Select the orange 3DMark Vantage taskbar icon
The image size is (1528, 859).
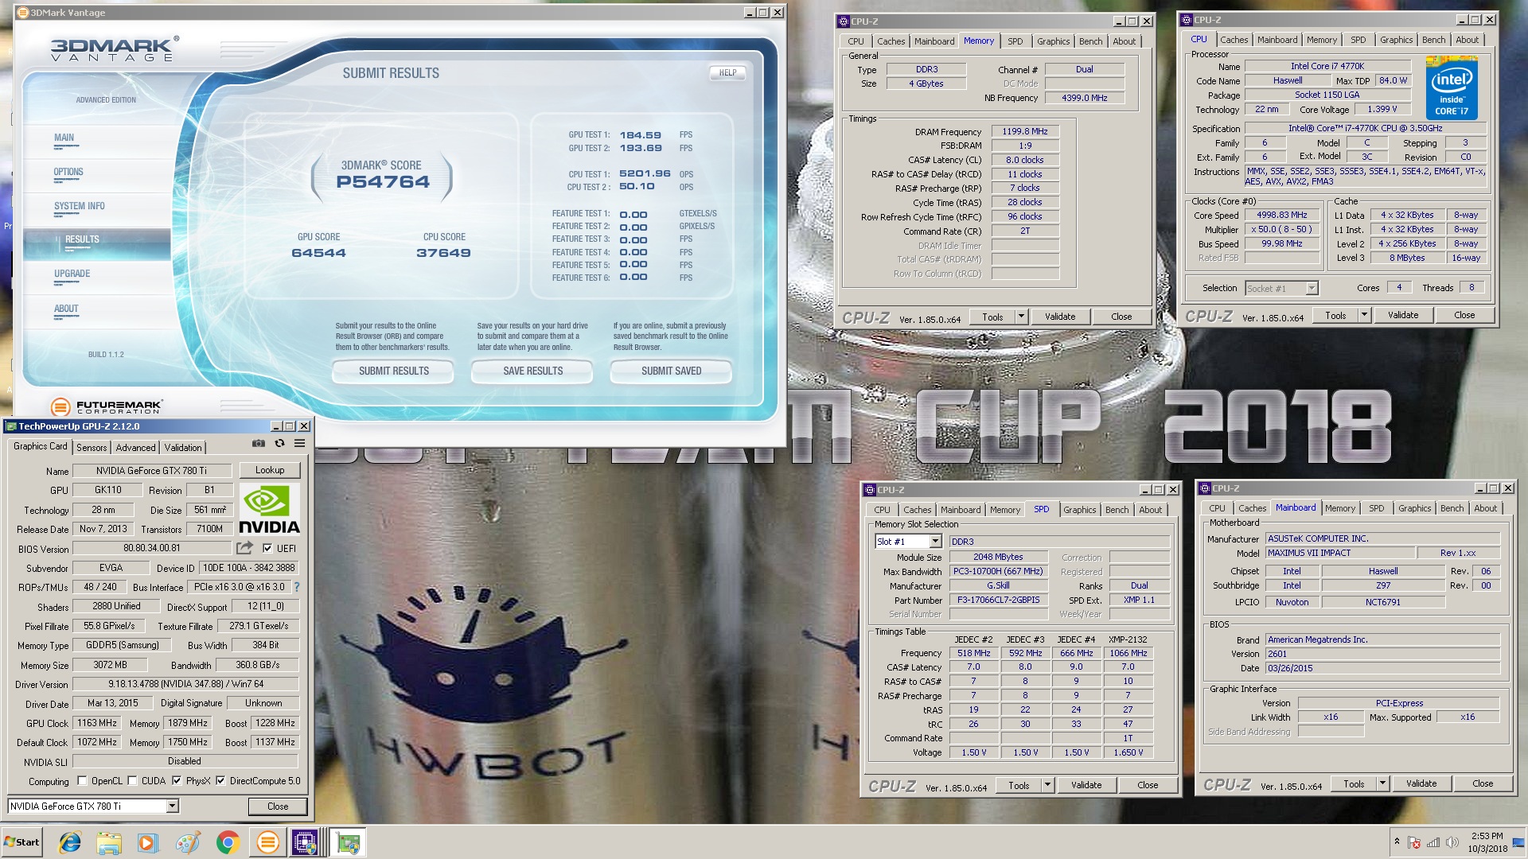267,842
